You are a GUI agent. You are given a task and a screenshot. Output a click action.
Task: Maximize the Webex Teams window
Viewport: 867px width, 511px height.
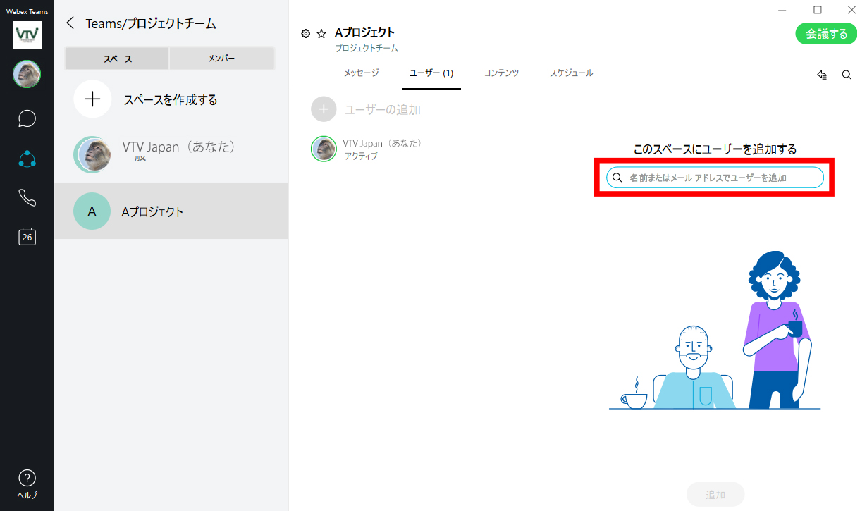click(818, 10)
